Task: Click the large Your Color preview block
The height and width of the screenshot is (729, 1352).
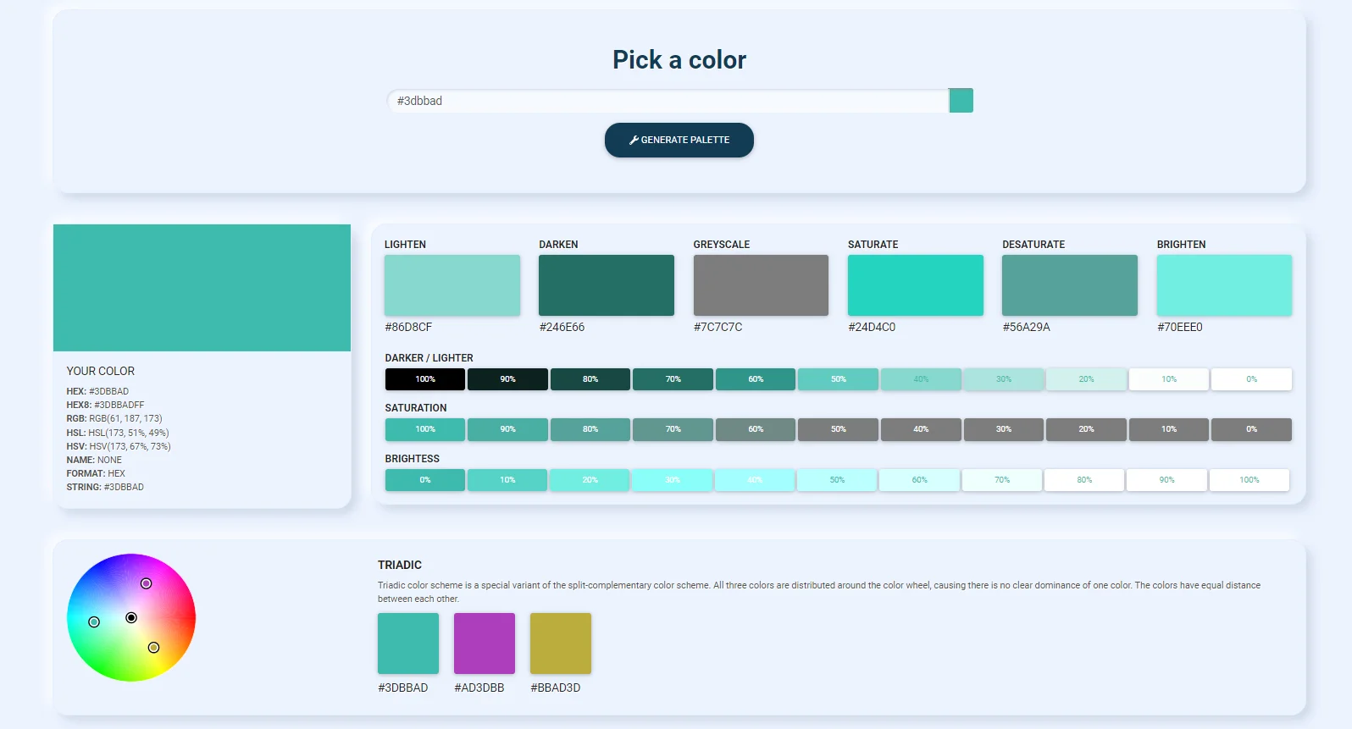Action: click(x=202, y=288)
